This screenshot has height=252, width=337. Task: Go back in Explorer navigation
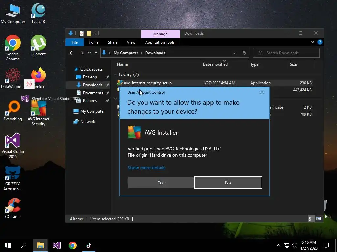[72, 53]
